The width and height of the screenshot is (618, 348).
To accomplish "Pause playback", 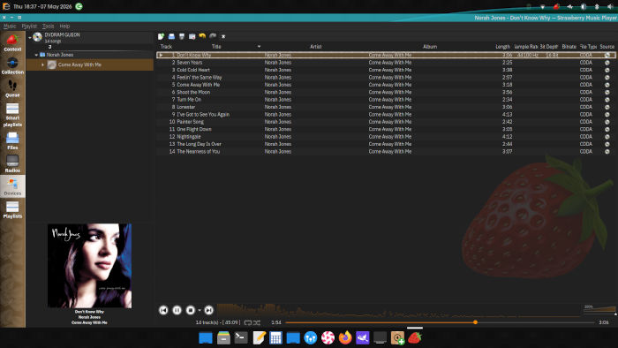I will (177, 310).
